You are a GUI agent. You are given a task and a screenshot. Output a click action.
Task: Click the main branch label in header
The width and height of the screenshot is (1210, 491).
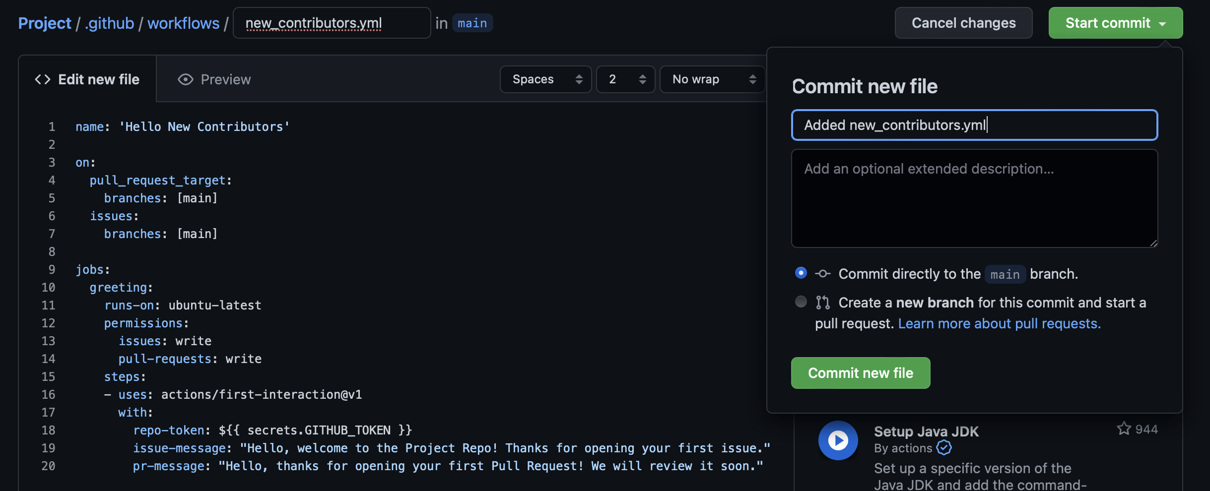coord(472,23)
